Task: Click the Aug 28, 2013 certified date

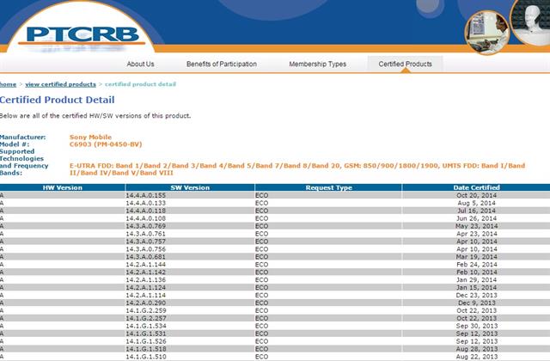Action: pyautogui.click(x=476, y=349)
